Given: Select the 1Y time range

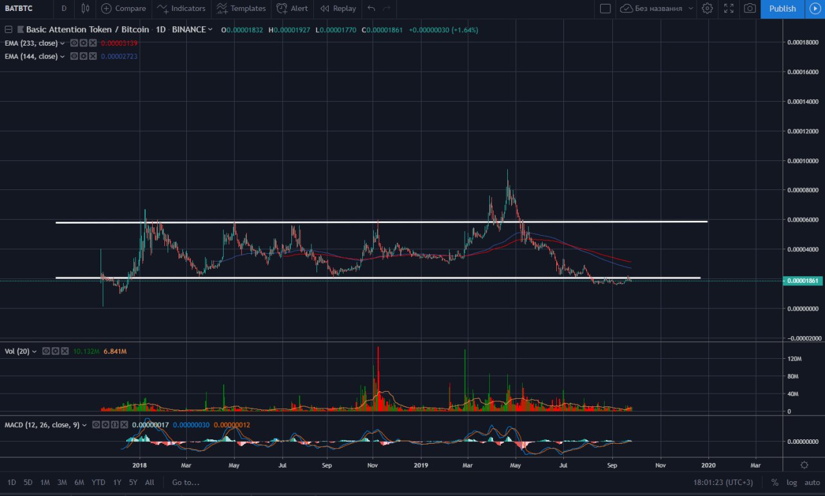Looking at the screenshot, I should [x=117, y=482].
